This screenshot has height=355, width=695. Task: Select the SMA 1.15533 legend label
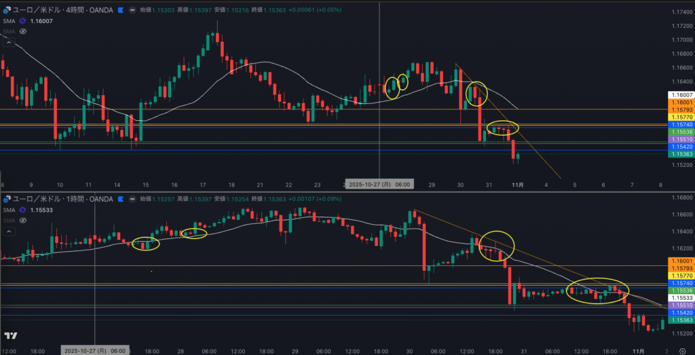[x=8, y=210]
